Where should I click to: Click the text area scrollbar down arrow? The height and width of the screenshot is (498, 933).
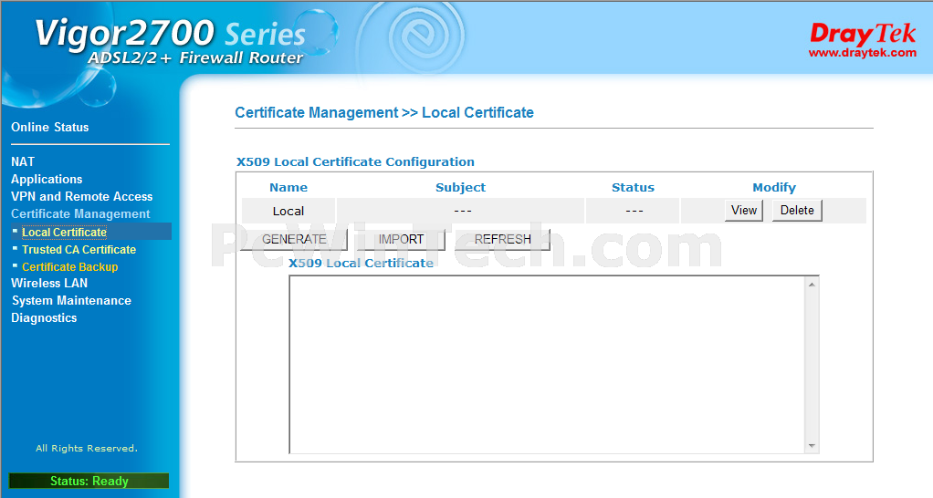(812, 446)
